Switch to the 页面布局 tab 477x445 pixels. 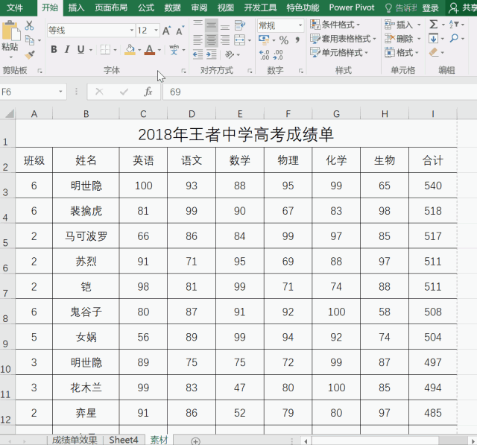pyautogui.click(x=111, y=7)
